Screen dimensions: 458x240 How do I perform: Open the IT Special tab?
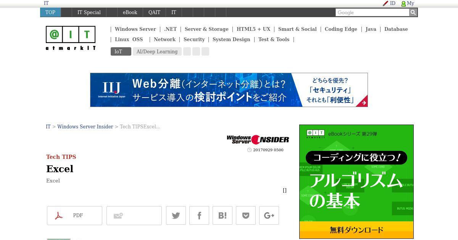[89, 12]
